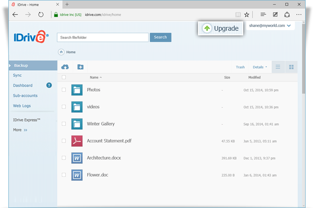The height and width of the screenshot is (208, 314).
Task: Click the browser forward arrow
Action: (x=28, y=14)
